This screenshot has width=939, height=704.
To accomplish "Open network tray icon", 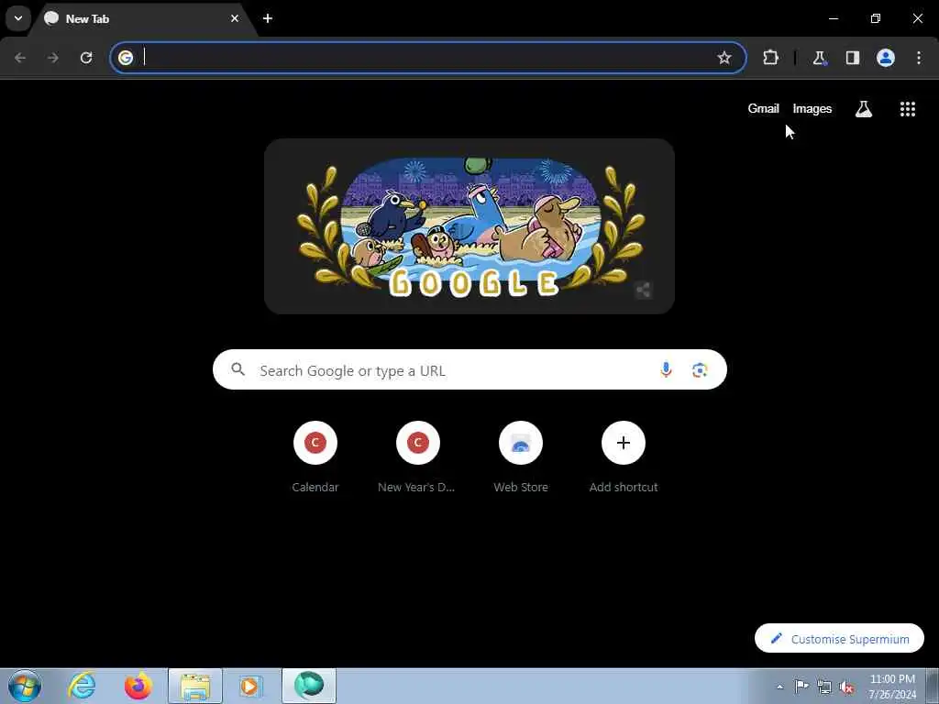I will (x=824, y=687).
